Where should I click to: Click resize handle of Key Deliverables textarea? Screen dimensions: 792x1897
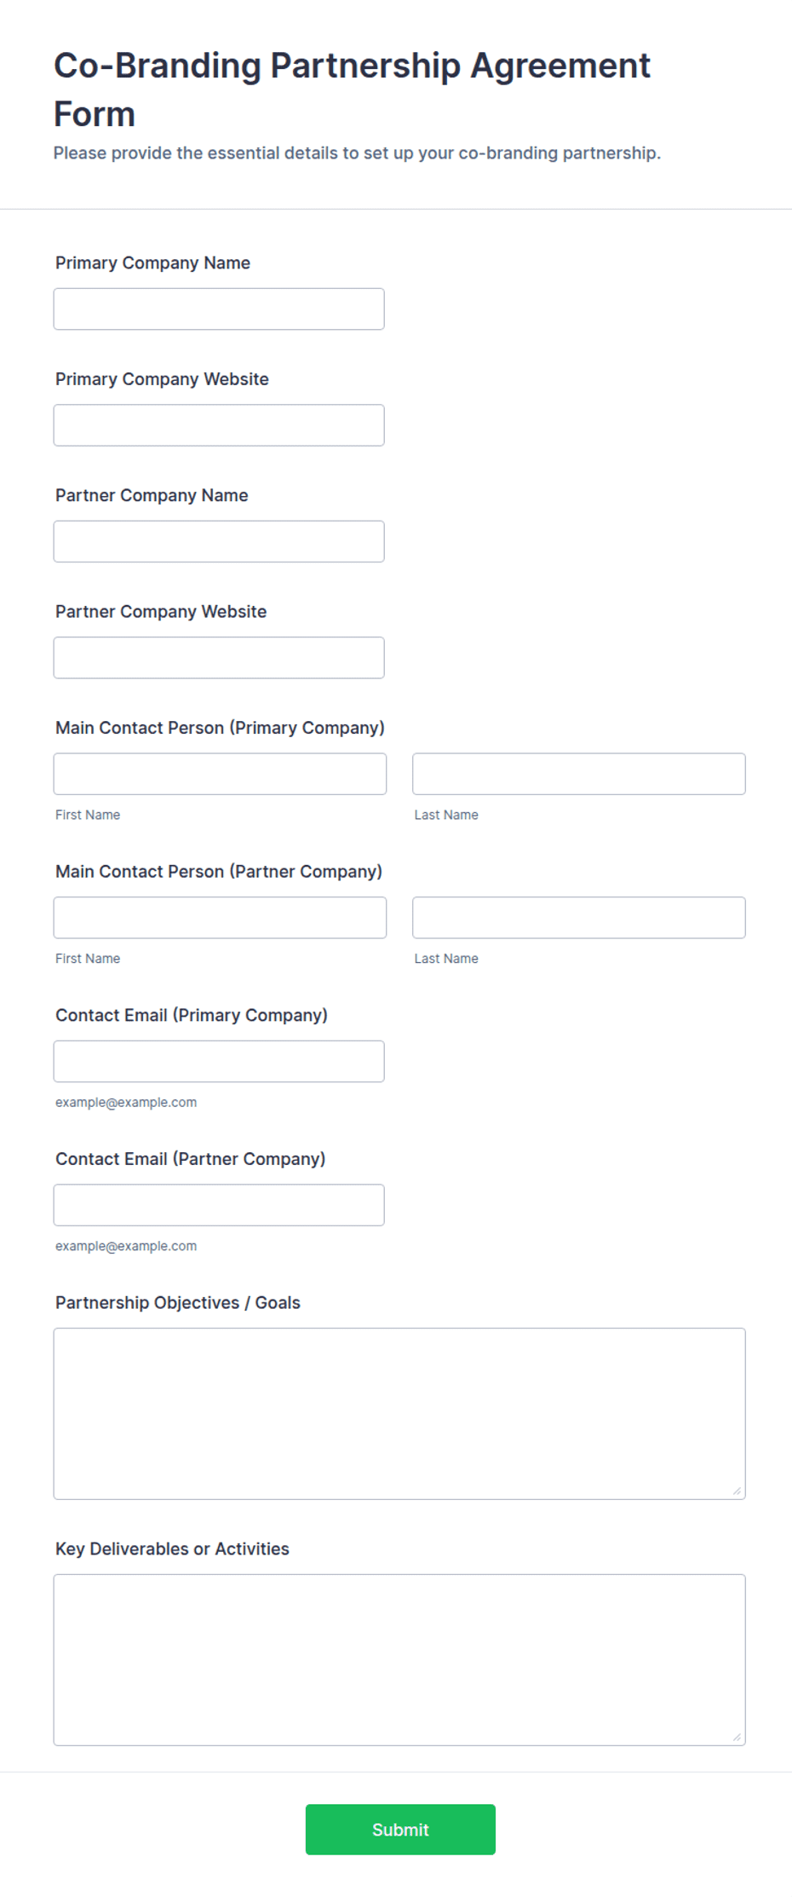[737, 1737]
